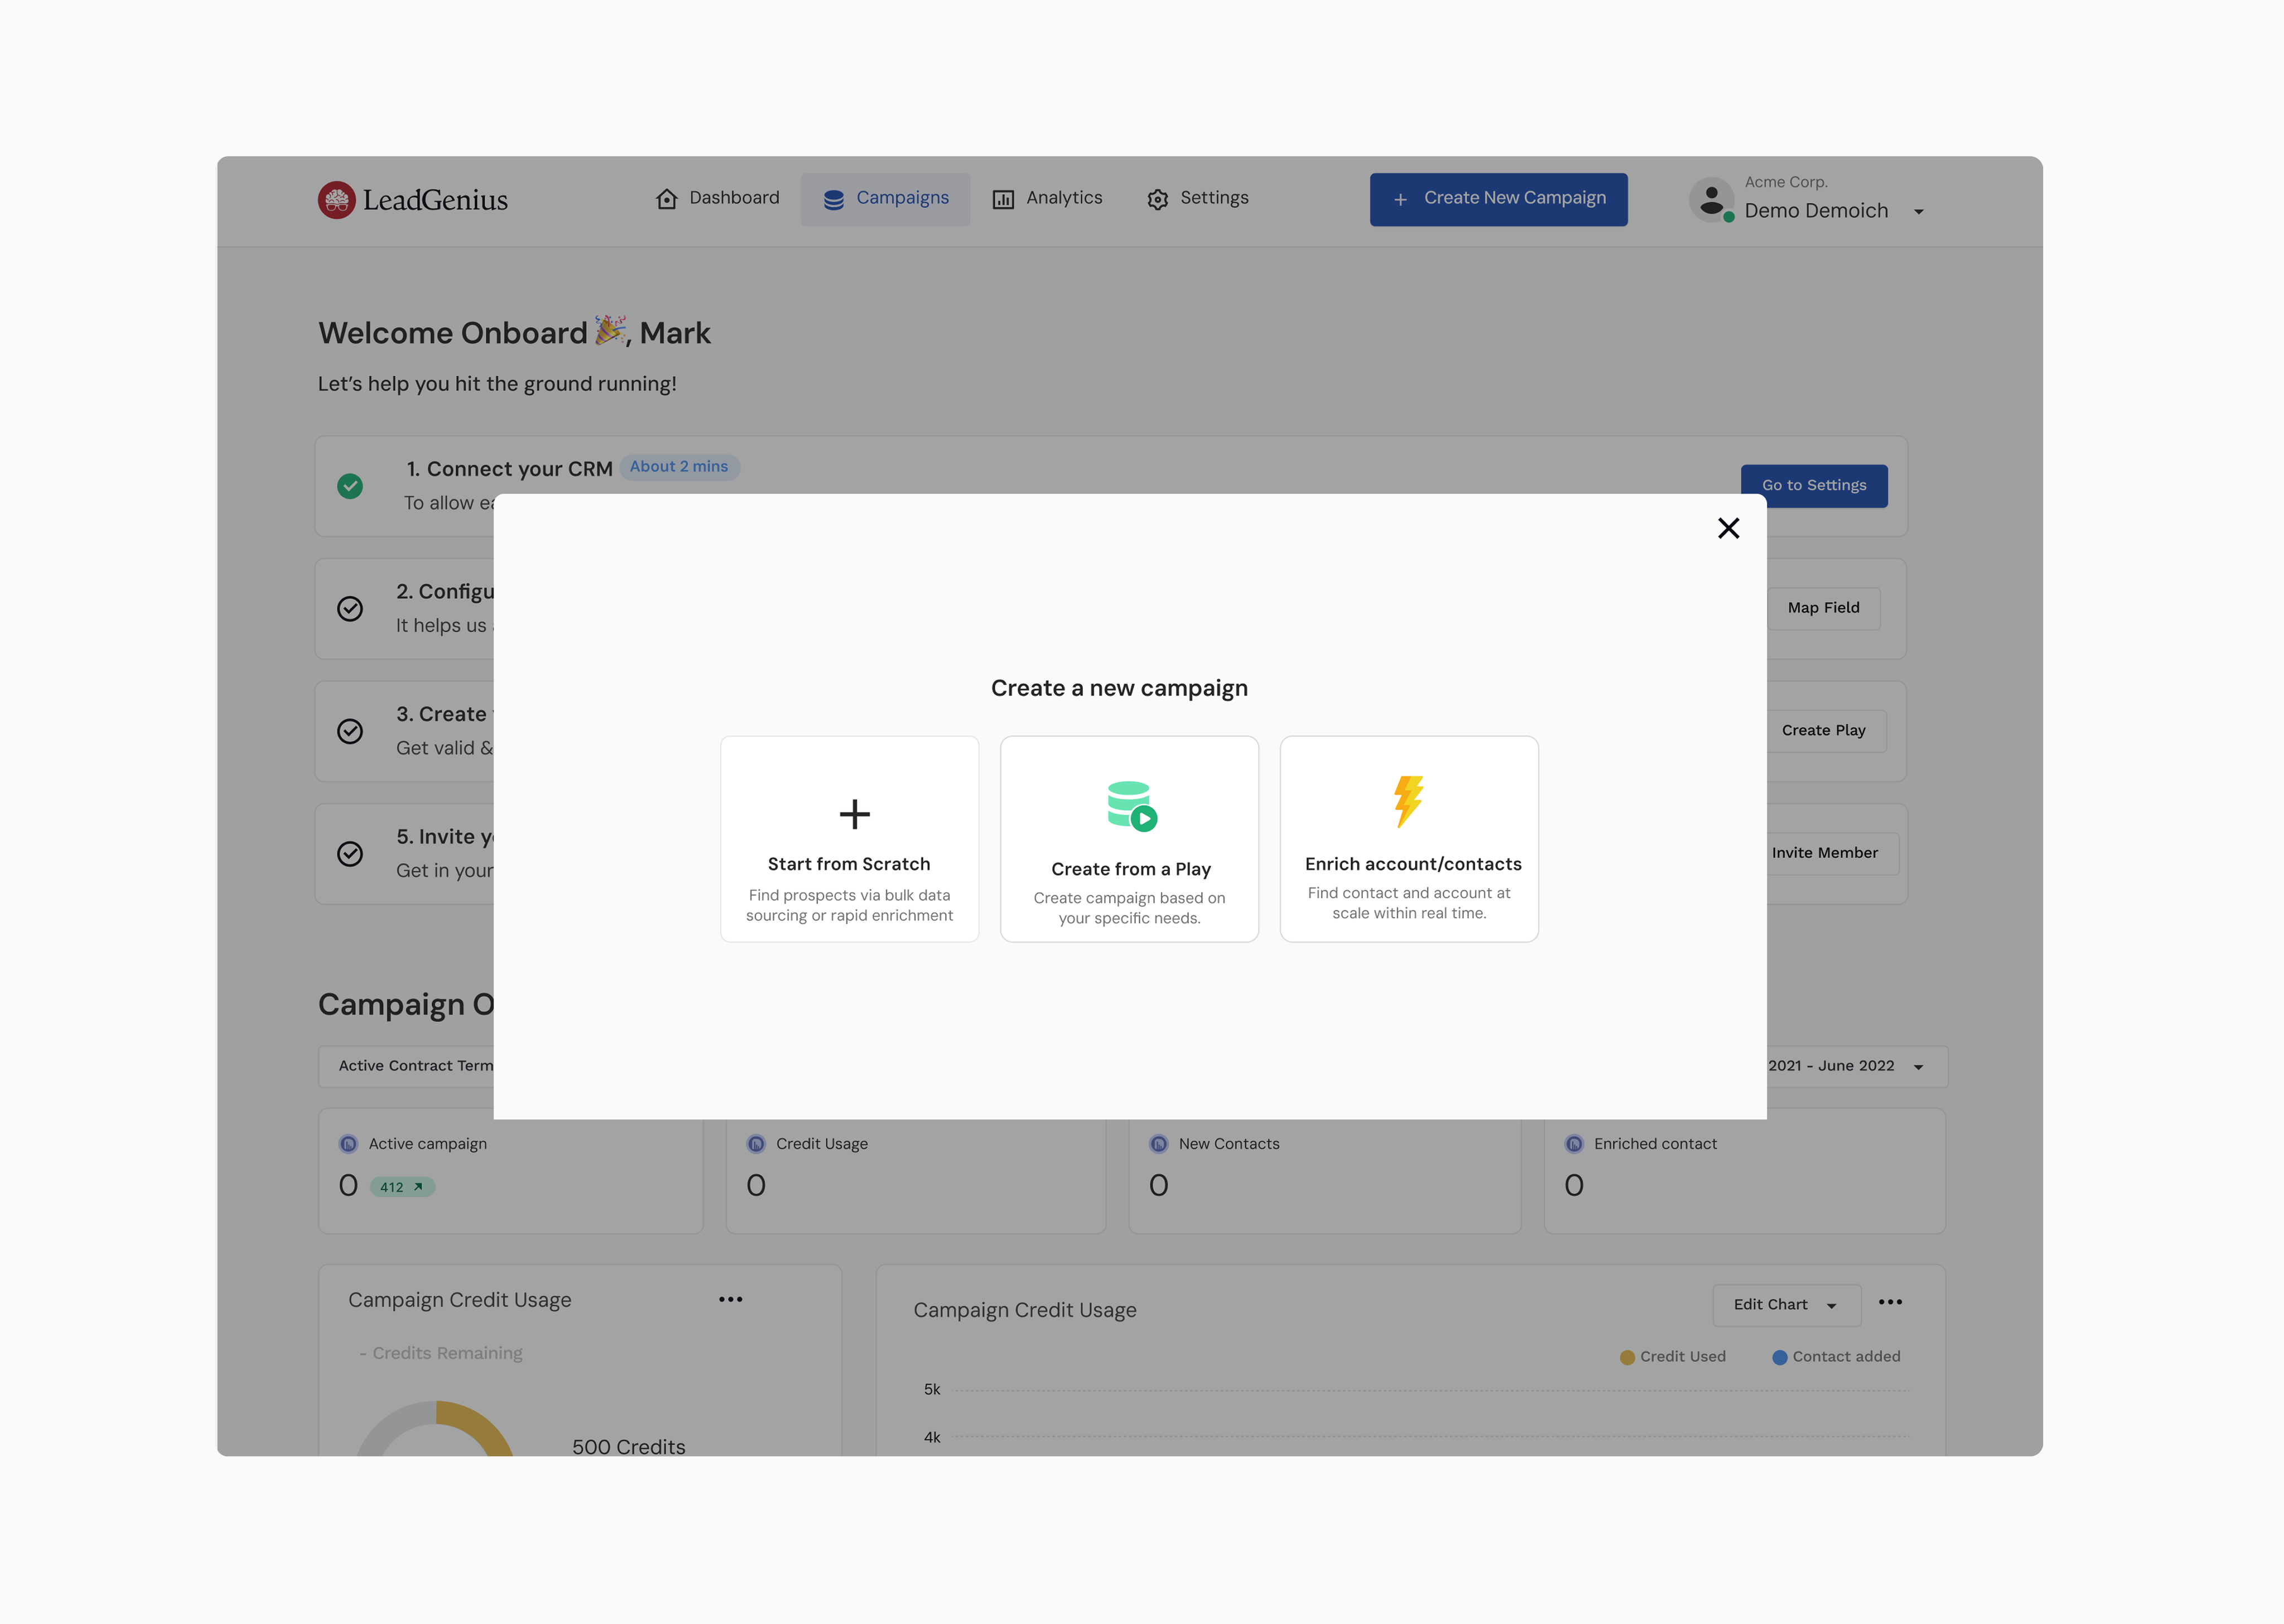Open the Edit Chart dropdown
The image size is (2284, 1624).
[1785, 1305]
